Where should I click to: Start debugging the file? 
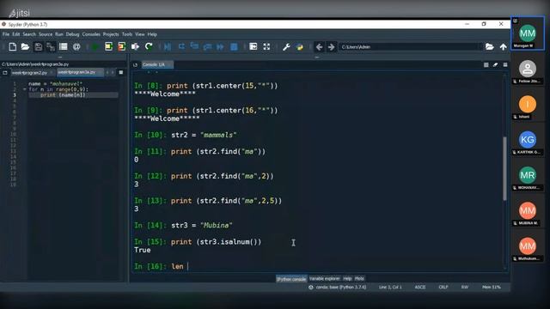(x=168, y=46)
